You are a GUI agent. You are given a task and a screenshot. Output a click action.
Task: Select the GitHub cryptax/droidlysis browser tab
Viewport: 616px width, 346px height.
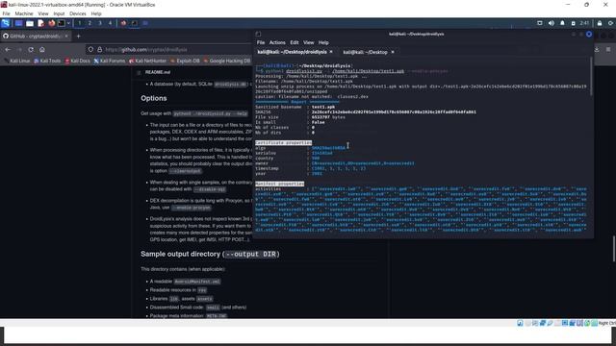point(35,37)
